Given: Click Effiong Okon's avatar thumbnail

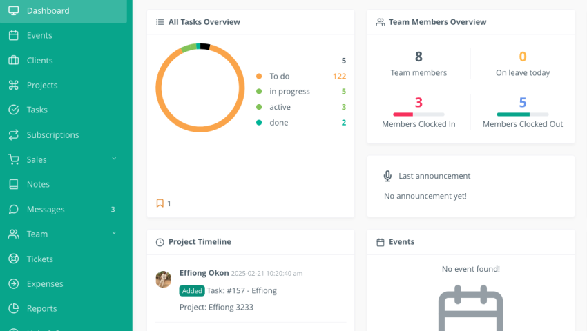Looking at the screenshot, I should pos(164,279).
